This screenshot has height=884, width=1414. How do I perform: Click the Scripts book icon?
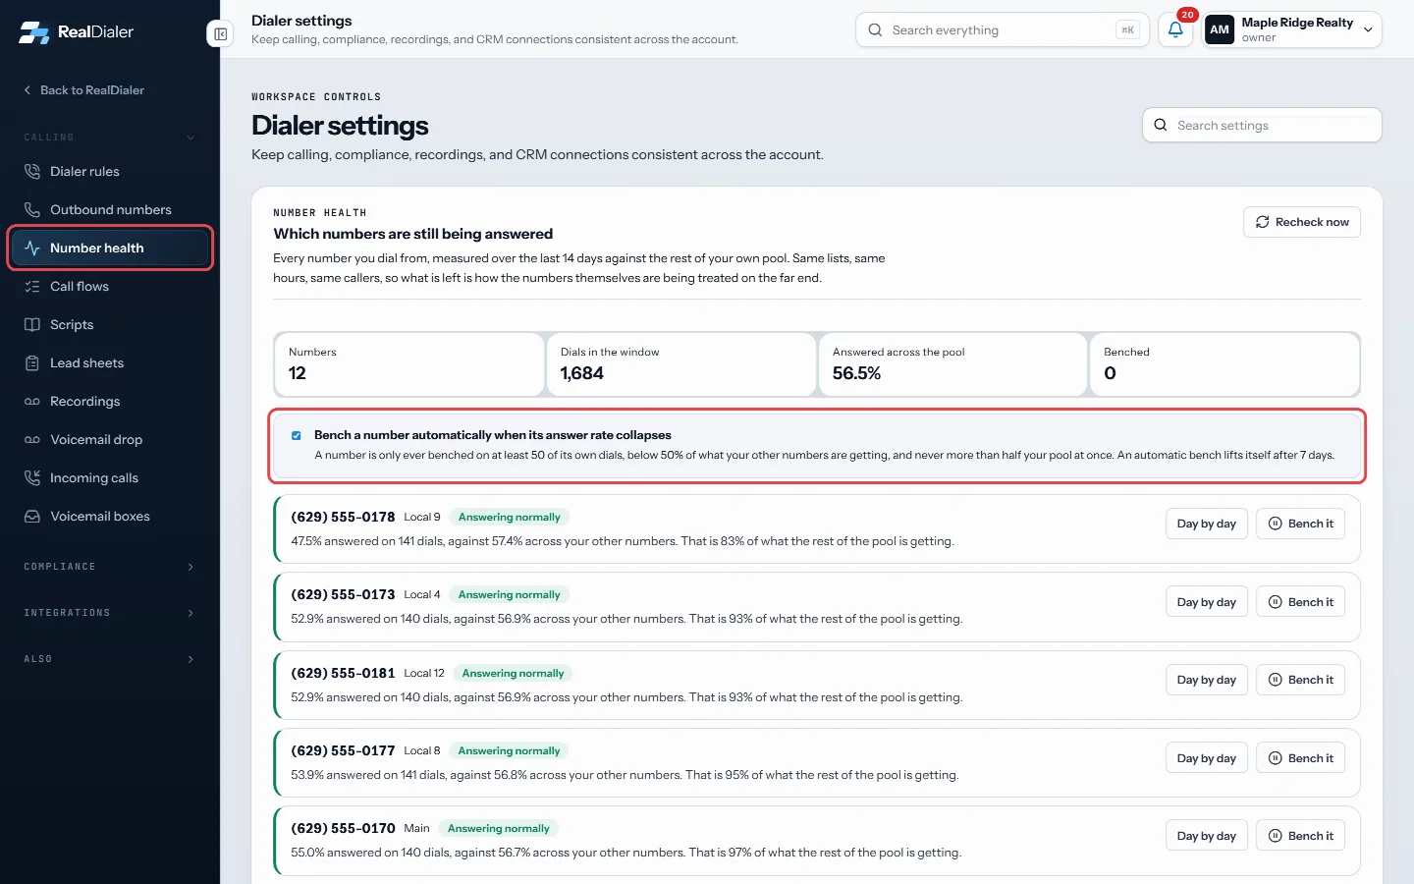click(x=32, y=324)
